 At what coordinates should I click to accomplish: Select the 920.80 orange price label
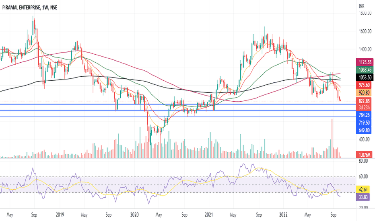(x=364, y=93)
